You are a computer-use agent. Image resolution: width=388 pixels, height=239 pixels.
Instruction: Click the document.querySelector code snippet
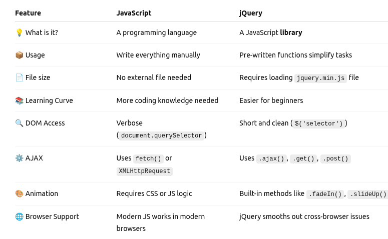coord(162,135)
